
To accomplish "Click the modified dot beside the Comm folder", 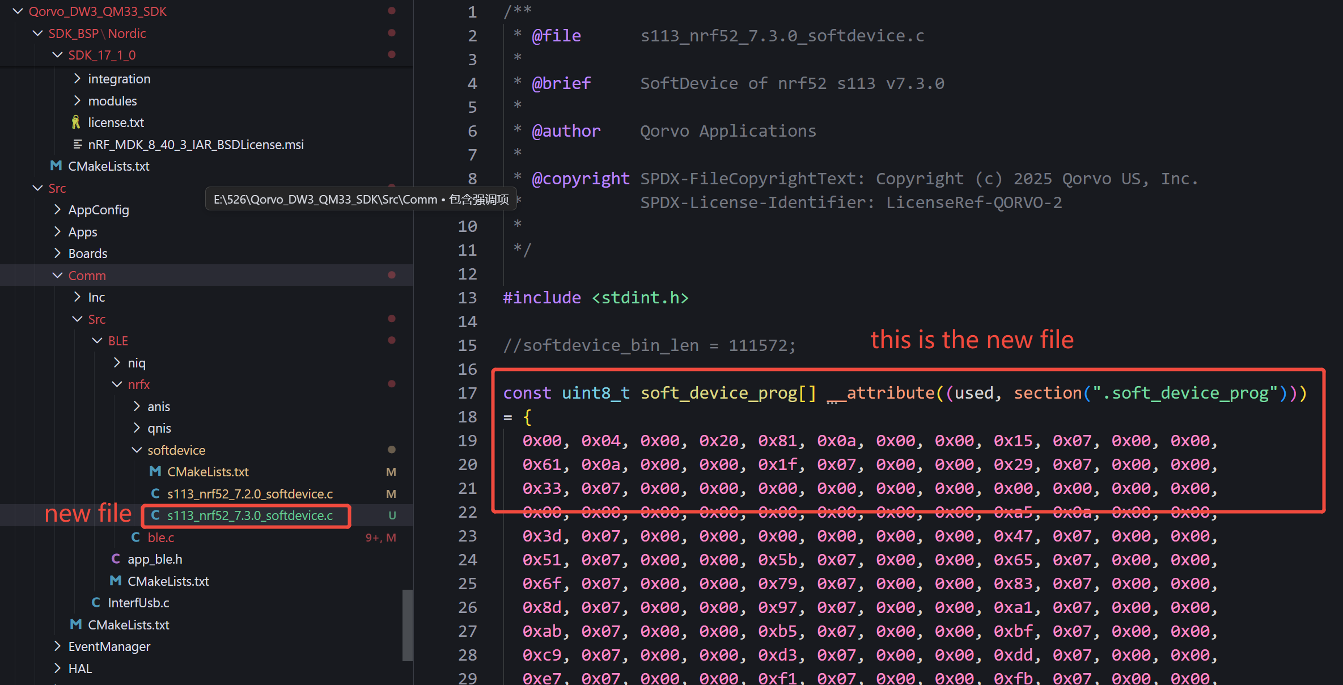I will 392,275.
